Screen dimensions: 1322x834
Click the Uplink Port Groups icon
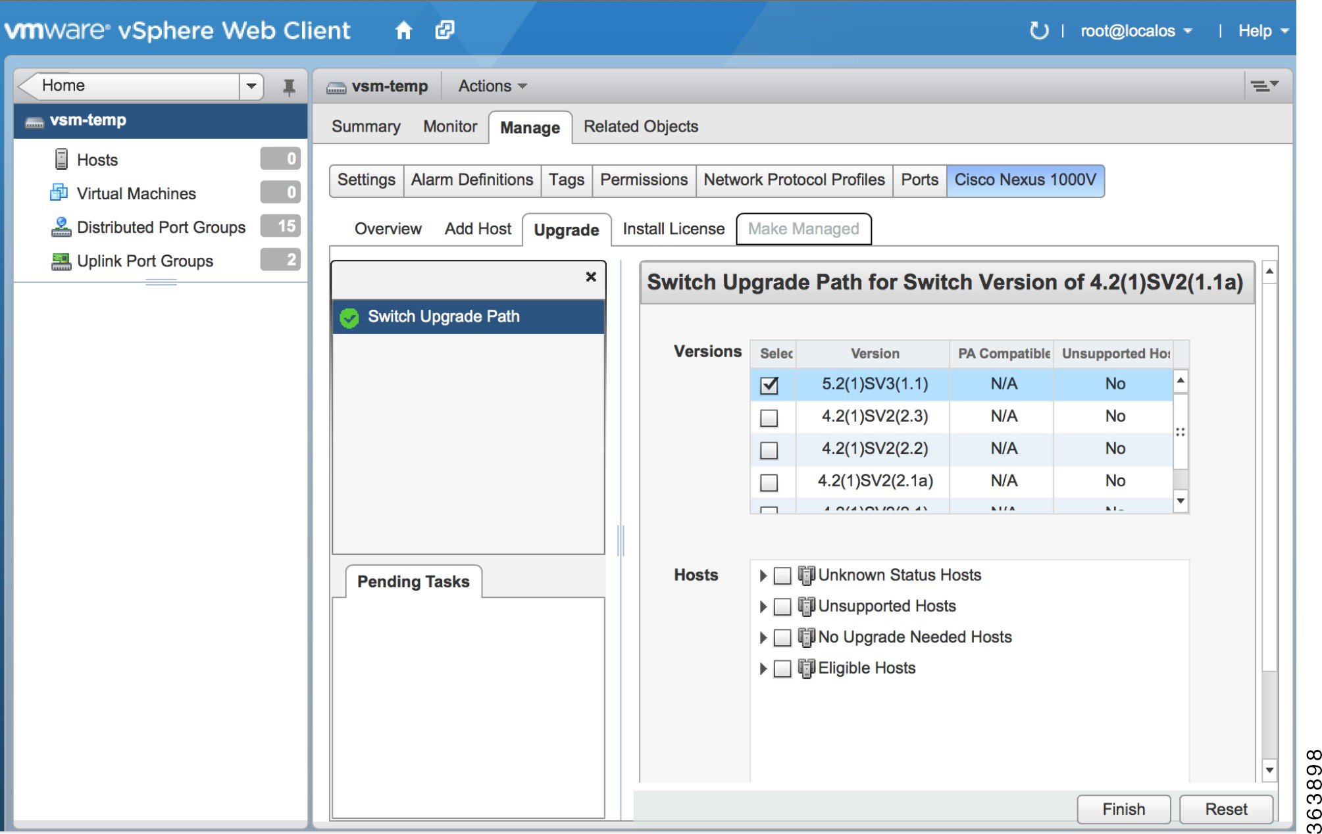click(61, 261)
